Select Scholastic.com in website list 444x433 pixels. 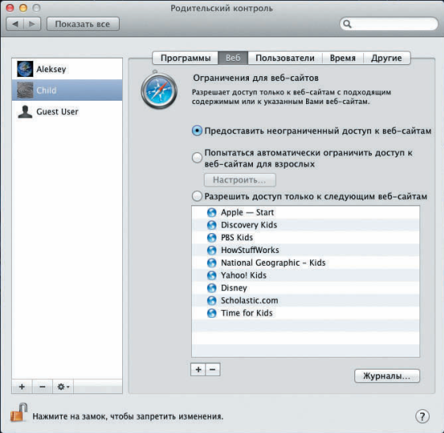click(x=305, y=301)
